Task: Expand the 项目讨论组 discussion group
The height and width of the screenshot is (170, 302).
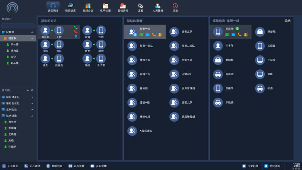Action: (x=32, y=97)
